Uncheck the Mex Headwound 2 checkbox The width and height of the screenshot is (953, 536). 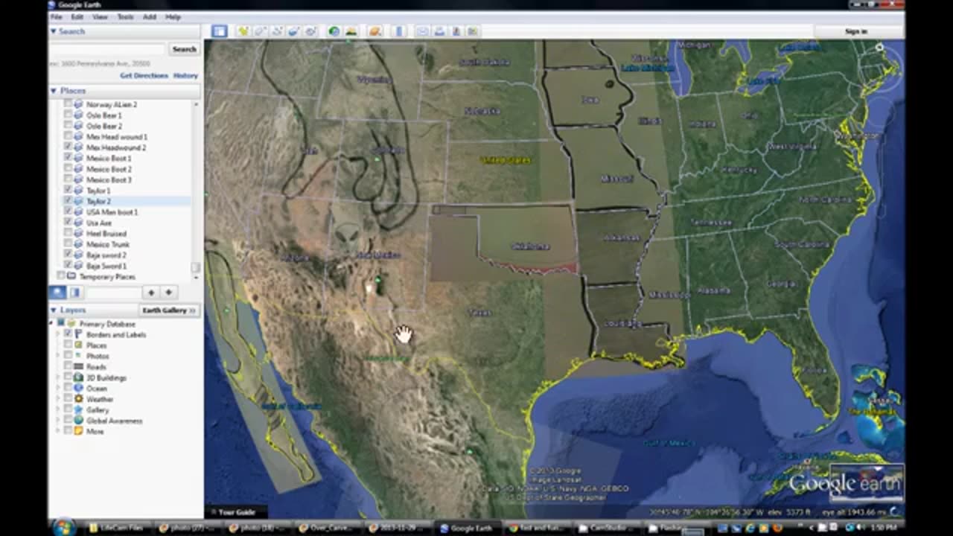68,147
